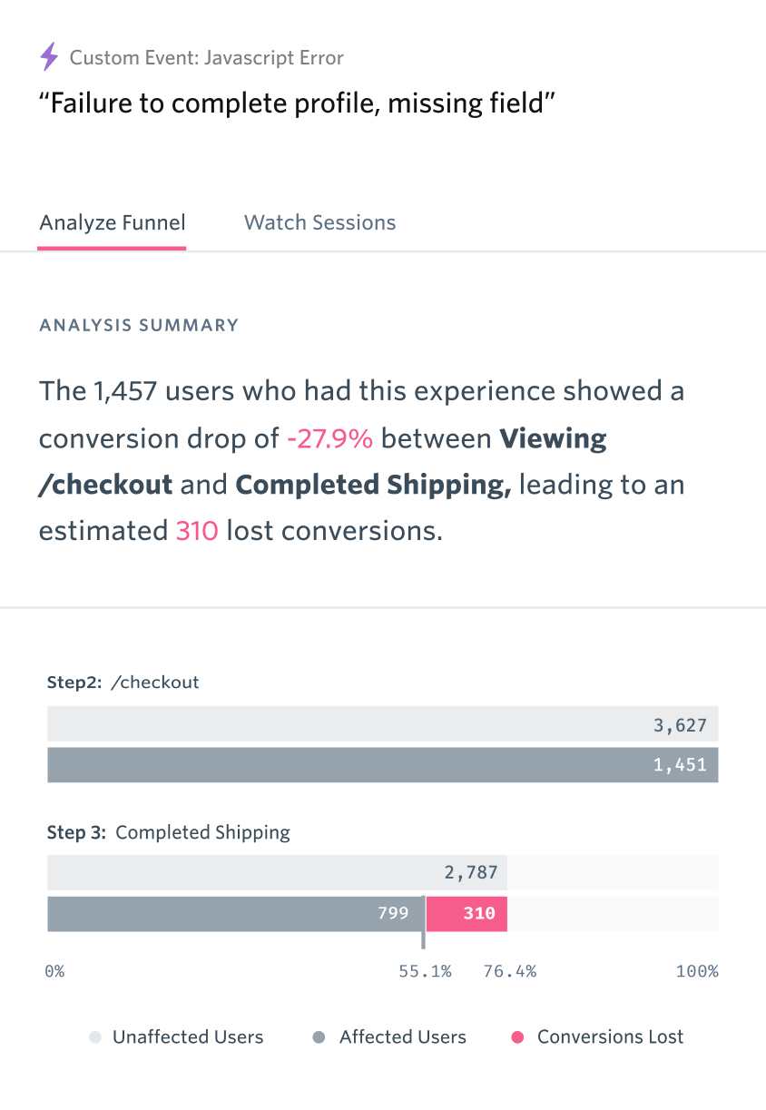
Task: Select the pink 310 conversions lost bar
Action: 466,914
